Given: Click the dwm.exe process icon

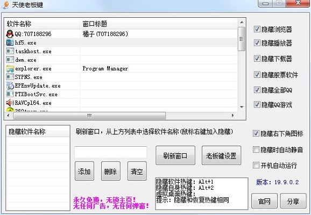Looking at the screenshot, I should point(10,60).
